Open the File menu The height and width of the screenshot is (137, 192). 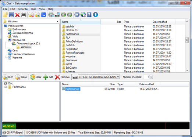pyautogui.click(x=5, y=9)
